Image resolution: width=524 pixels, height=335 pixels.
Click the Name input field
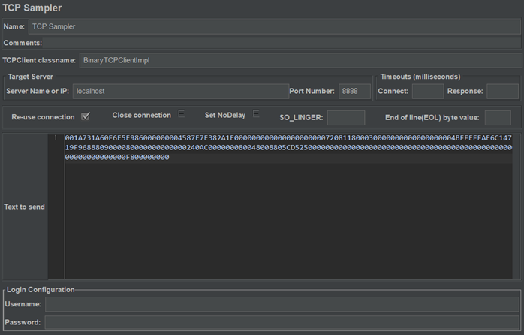(x=274, y=26)
